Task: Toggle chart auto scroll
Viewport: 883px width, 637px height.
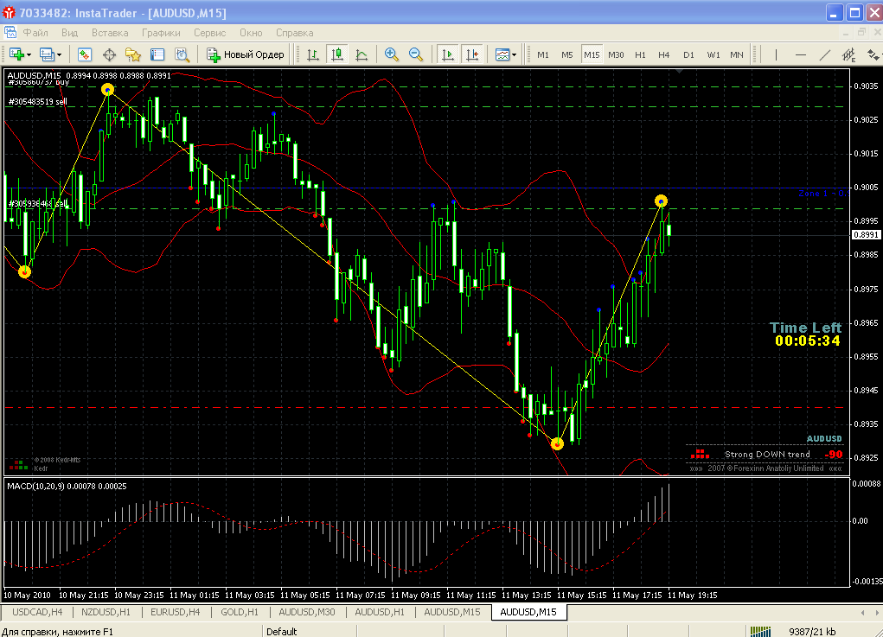Action: (x=448, y=54)
